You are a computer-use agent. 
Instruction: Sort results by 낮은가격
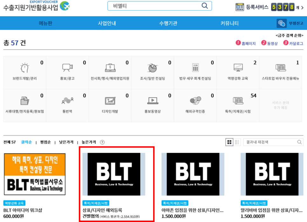coord(66,142)
